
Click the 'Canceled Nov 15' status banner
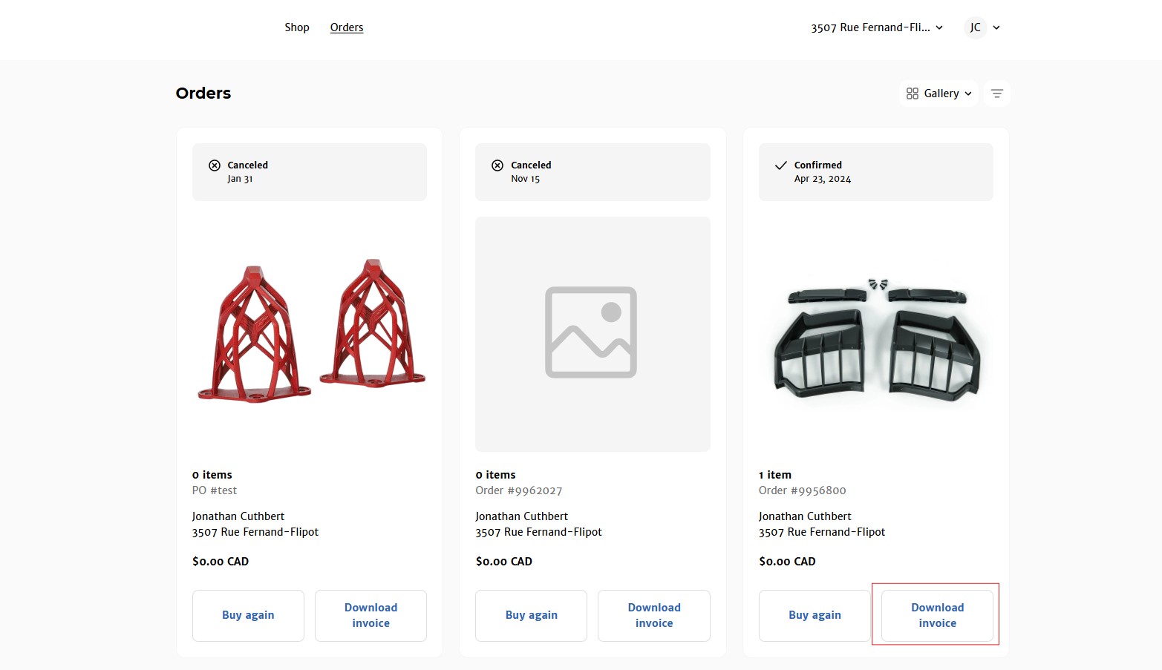point(593,172)
